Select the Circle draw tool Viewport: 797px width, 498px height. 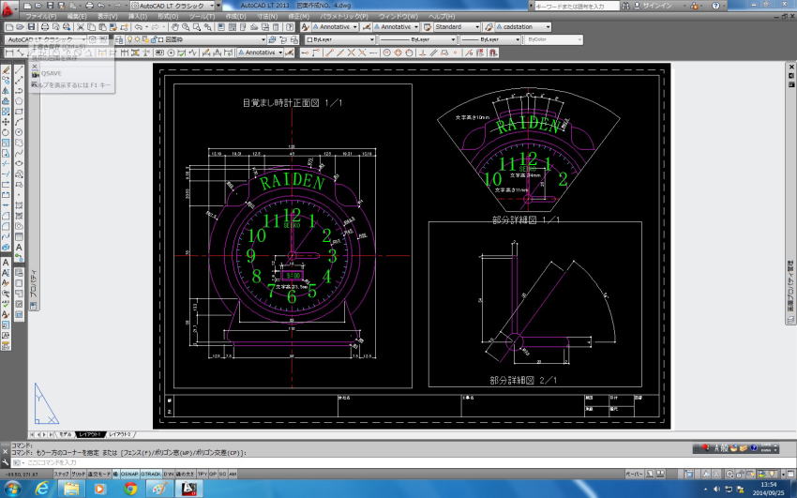(19, 132)
